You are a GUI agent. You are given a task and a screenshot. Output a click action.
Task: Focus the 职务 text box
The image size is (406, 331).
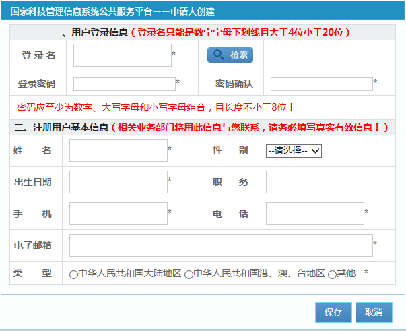(x=314, y=182)
